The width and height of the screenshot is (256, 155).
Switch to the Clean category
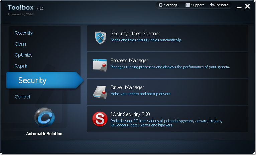point(20,44)
